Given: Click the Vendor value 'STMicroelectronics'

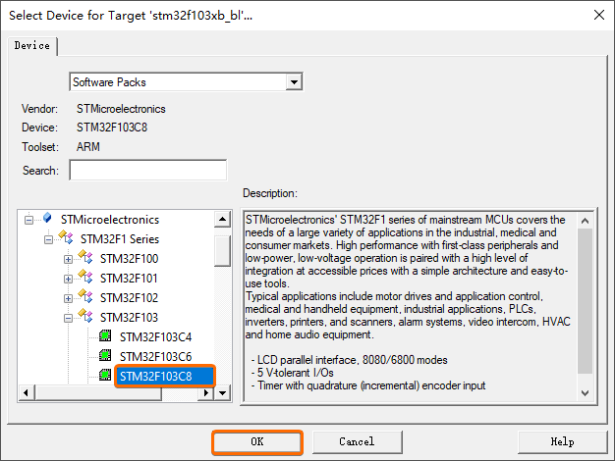Looking at the screenshot, I should (121, 109).
